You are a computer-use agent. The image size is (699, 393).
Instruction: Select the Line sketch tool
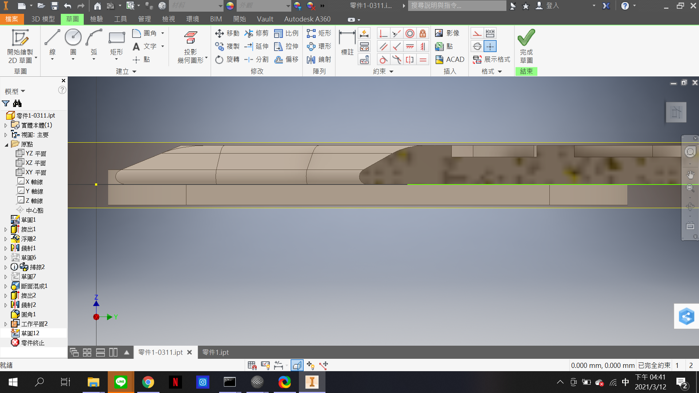(52, 38)
